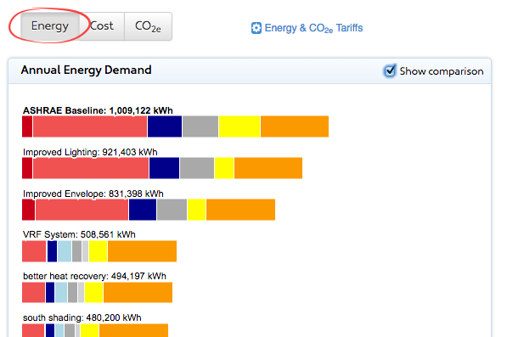Click the orange segment of south shading bar

click(134, 330)
